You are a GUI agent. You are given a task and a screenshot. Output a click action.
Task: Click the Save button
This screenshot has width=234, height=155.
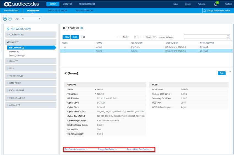[176, 4]
